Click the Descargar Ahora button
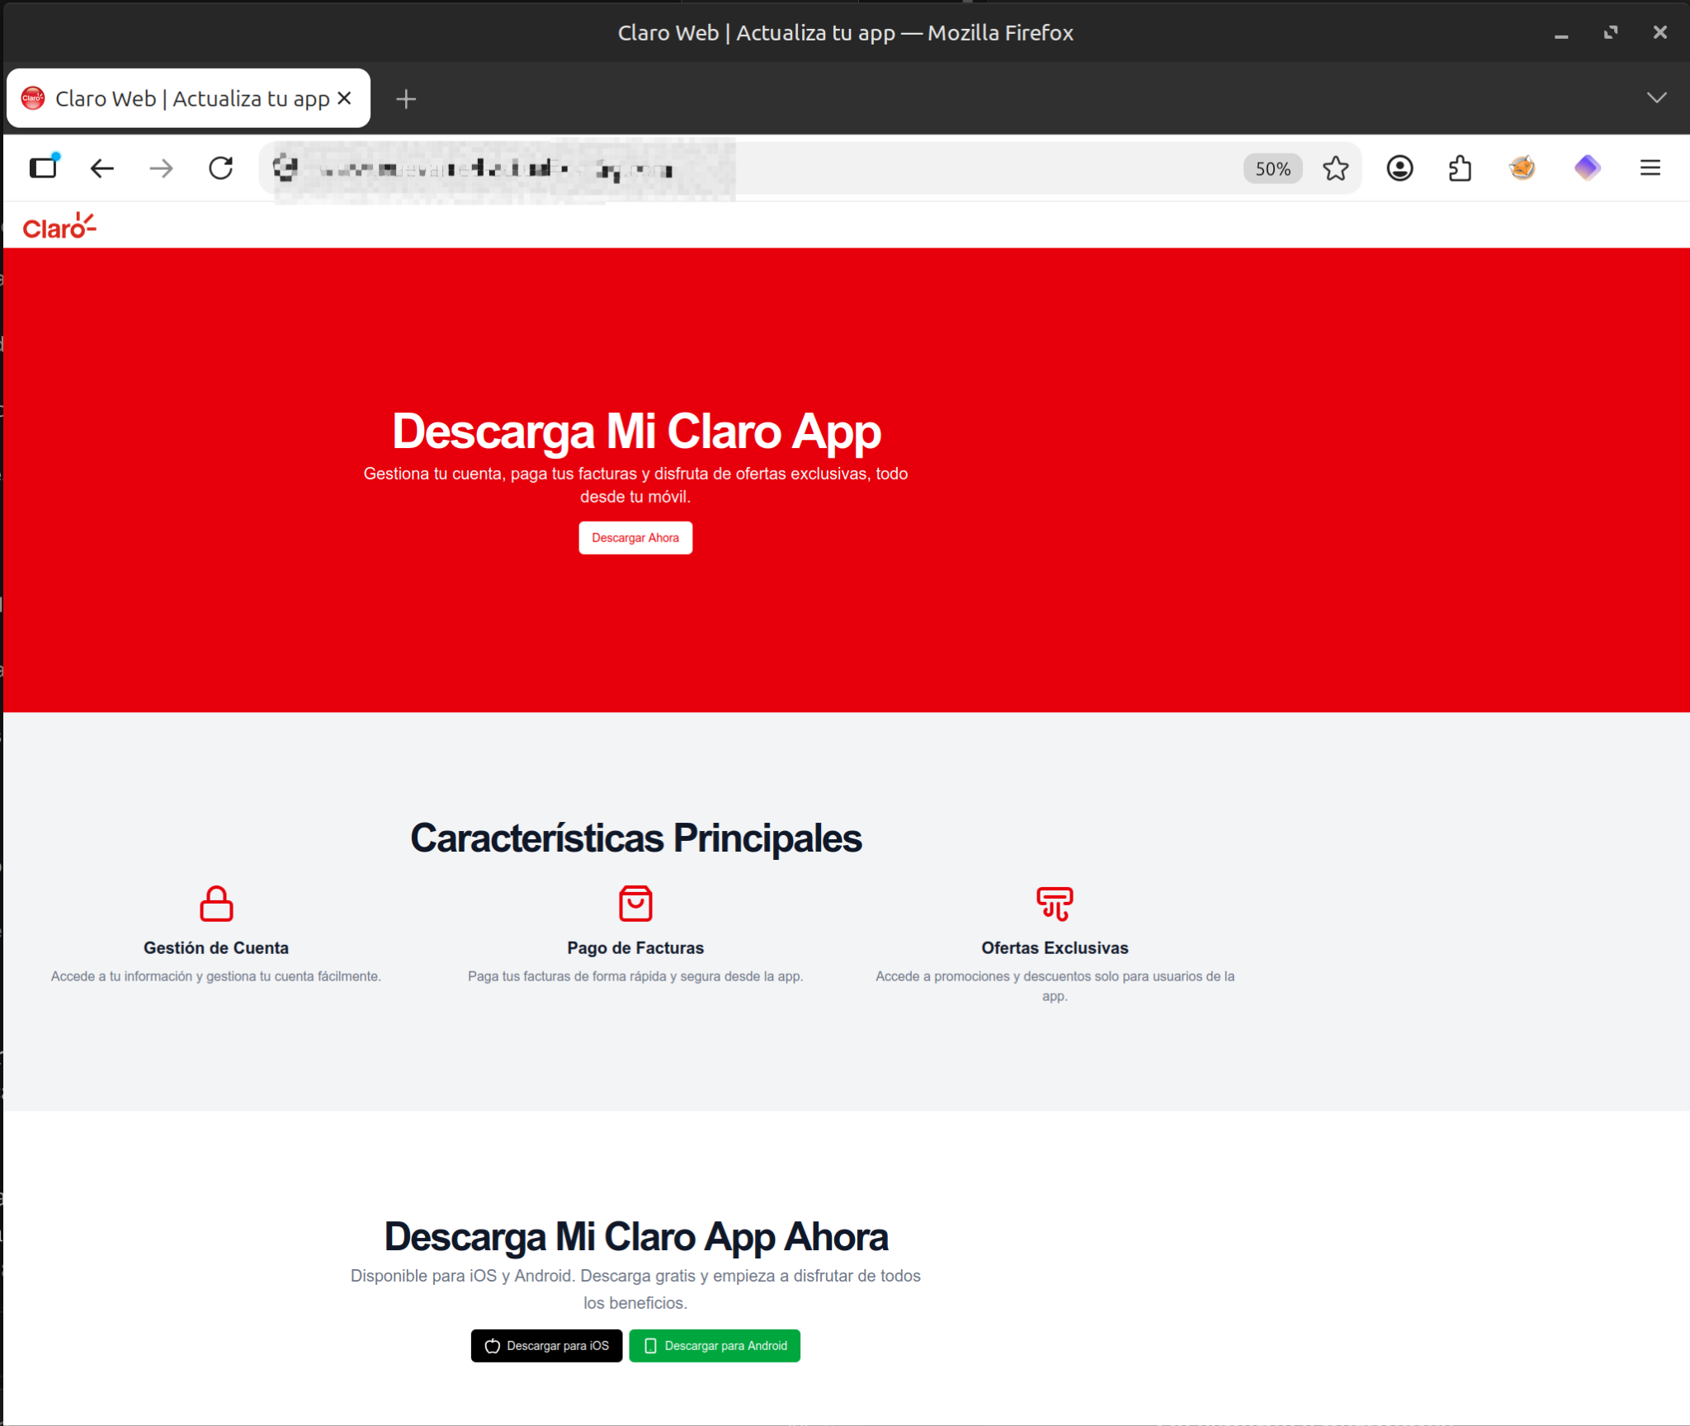 tap(635, 538)
